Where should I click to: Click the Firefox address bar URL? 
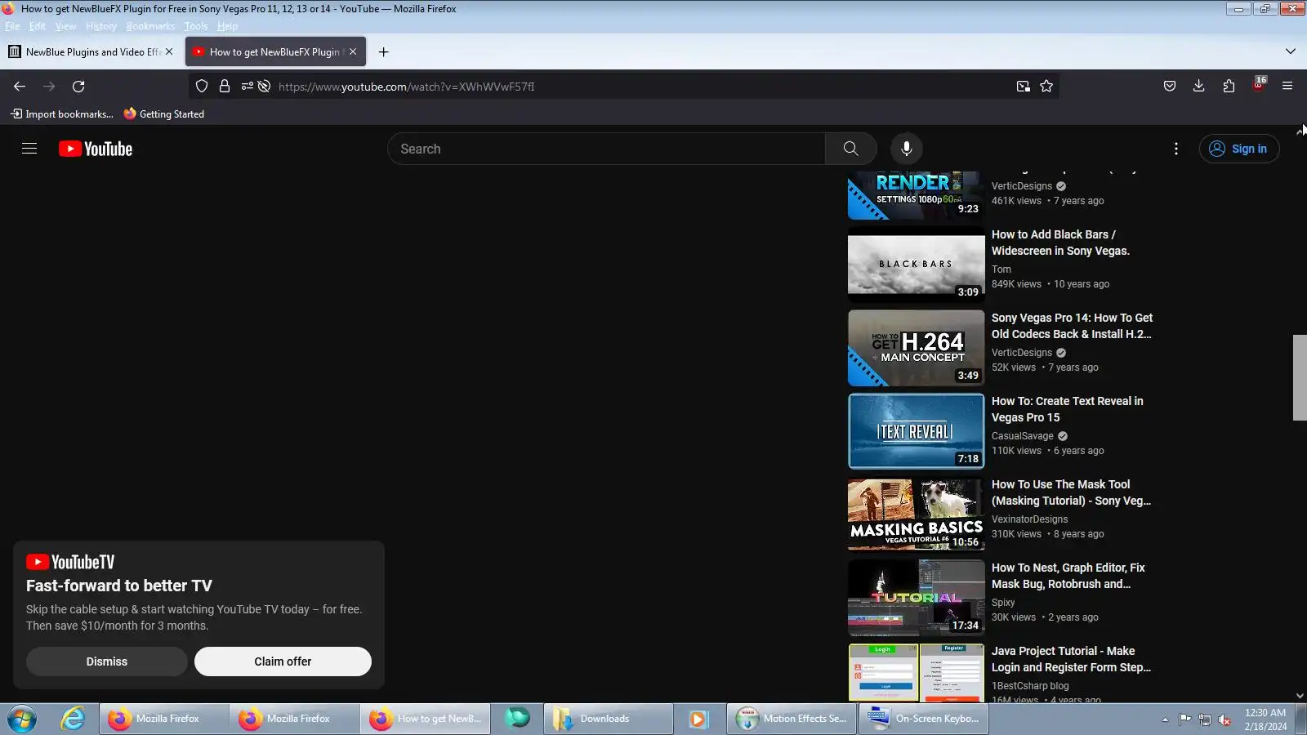[406, 87]
